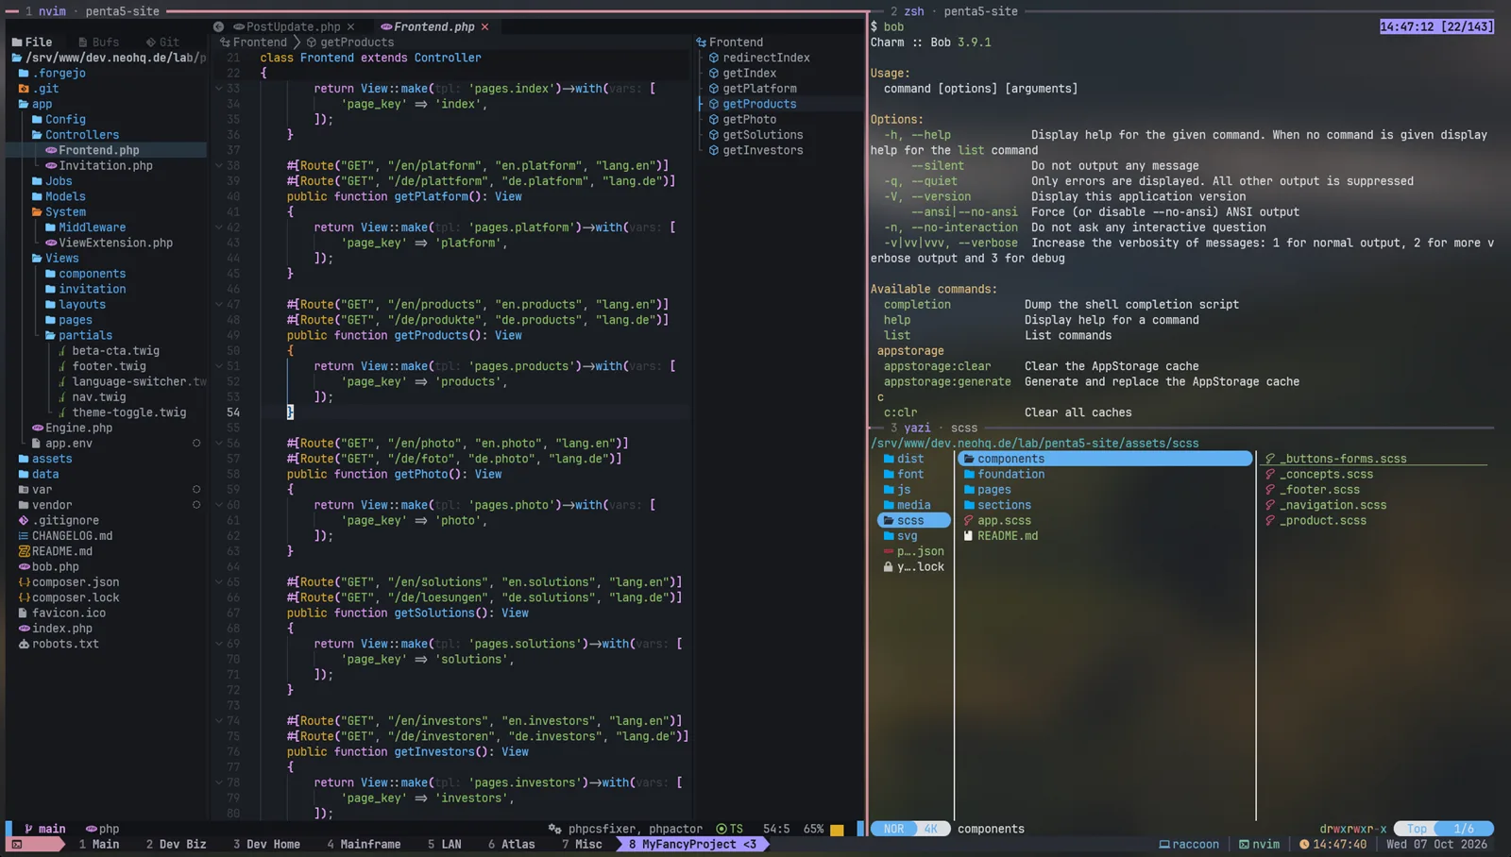Viewport: 1511px width, 857px height.
Task: Click phpcsfixer, phpactor LSP gear icon
Action: click(555, 829)
